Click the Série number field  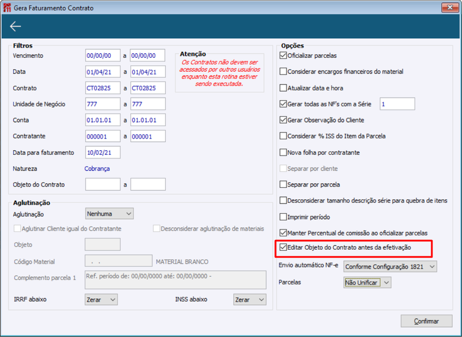[397, 104]
